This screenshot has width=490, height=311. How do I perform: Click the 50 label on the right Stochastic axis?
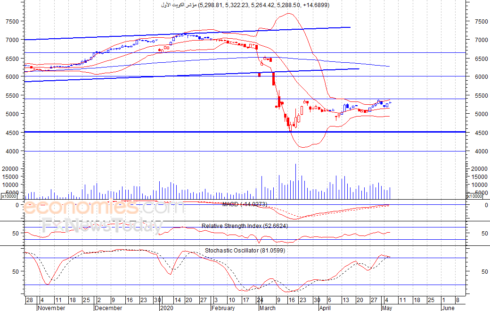coord(485,271)
